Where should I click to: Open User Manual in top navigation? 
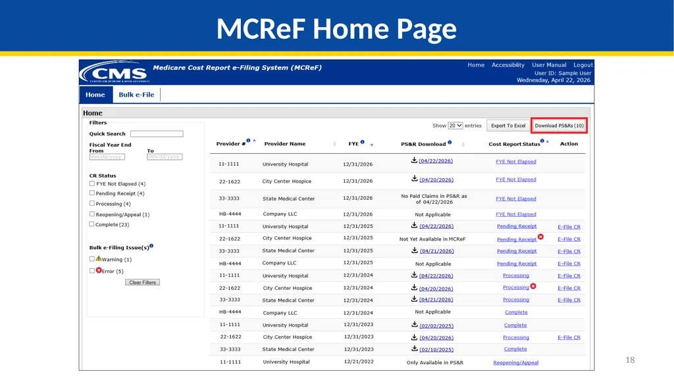click(x=549, y=65)
